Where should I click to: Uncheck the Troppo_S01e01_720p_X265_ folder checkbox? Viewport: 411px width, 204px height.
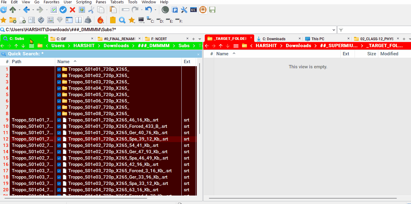(59, 69)
